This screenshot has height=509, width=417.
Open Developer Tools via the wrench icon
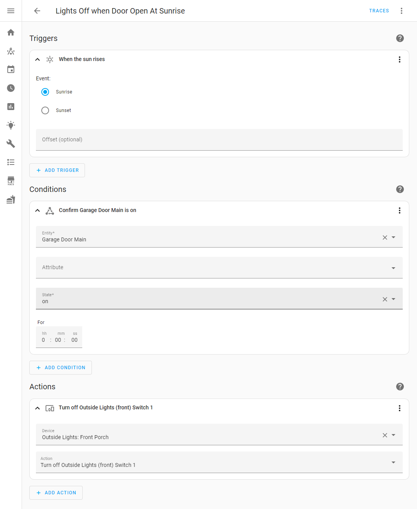(10, 143)
